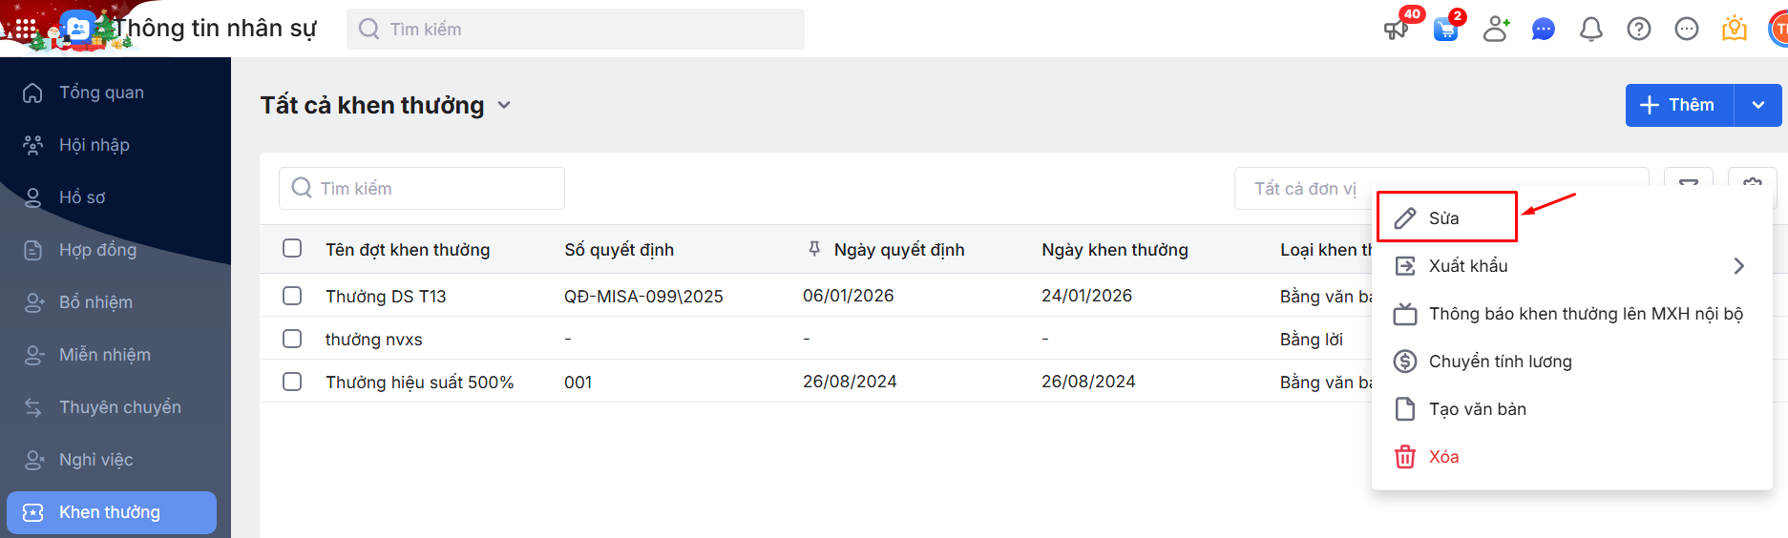The image size is (1788, 538).
Task: Click the lightbulb ideas icon
Action: click(x=1734, y=30)
